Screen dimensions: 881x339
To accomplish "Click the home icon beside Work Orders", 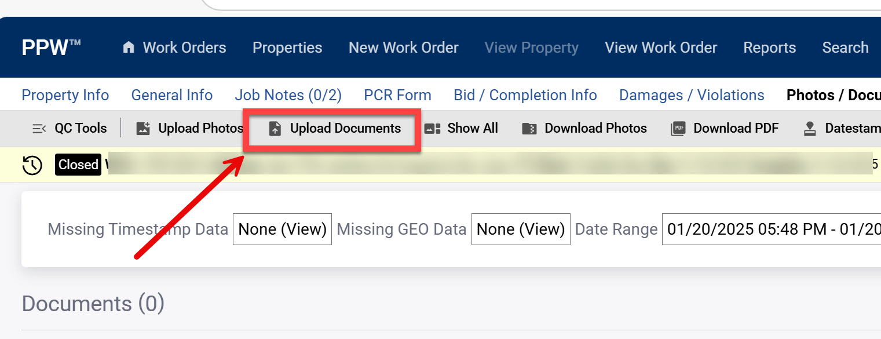I will (129, 48).
